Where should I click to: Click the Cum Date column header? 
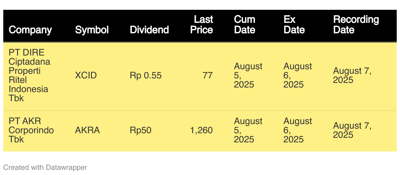pos(245,24)
